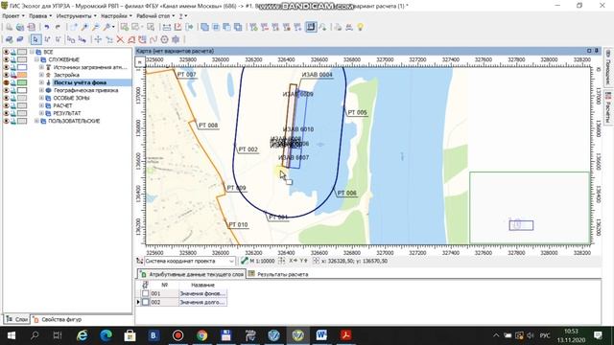The width and height of the screenshot is (614, 345).
Task: Click blue-outlined swatch for Источники загрязнения
Action: (x=22, y=67)
